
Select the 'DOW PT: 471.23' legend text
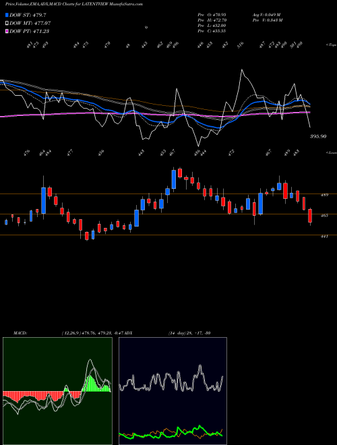point(29,31)
